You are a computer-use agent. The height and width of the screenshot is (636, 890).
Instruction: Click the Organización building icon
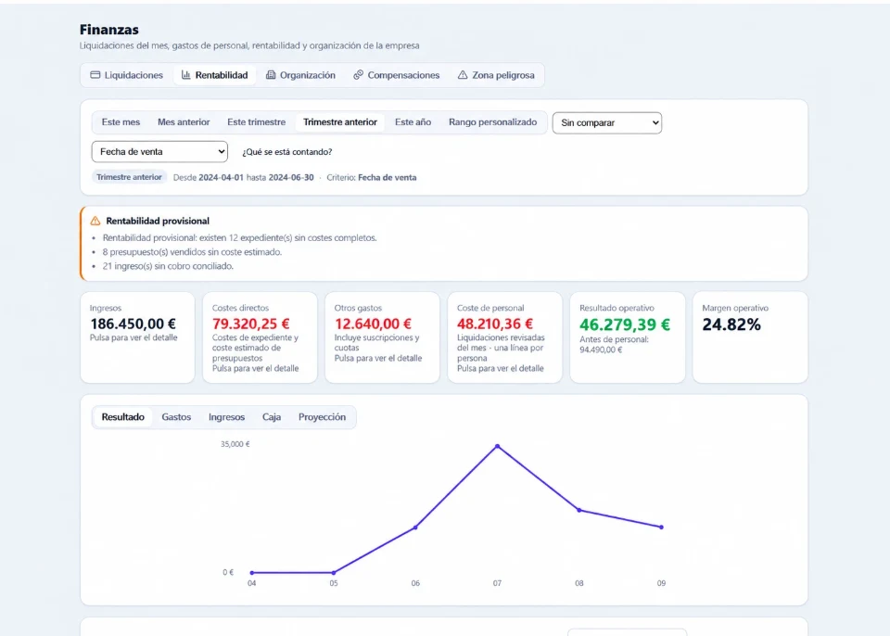[271, 75]
